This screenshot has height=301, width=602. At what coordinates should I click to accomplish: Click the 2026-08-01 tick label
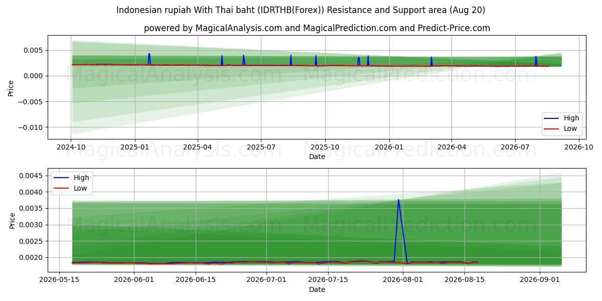point(402,280)
